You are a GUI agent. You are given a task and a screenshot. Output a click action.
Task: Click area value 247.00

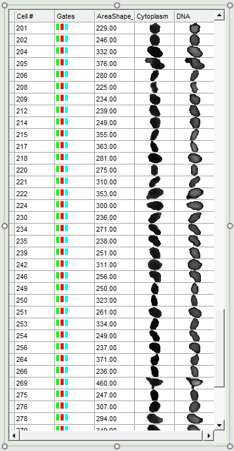coord(106,395)
